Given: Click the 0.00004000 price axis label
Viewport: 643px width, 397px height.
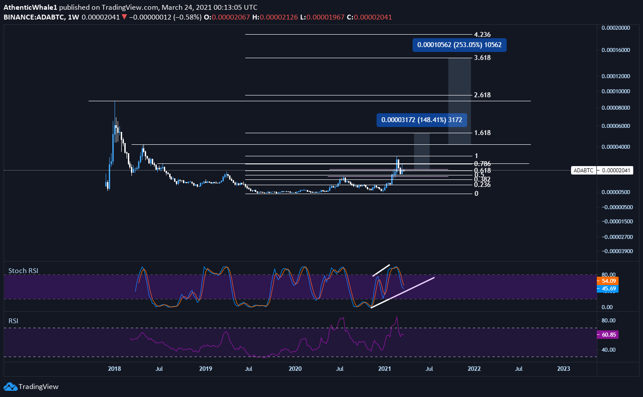Looking at the screenshot, I should tap(615, 147).
